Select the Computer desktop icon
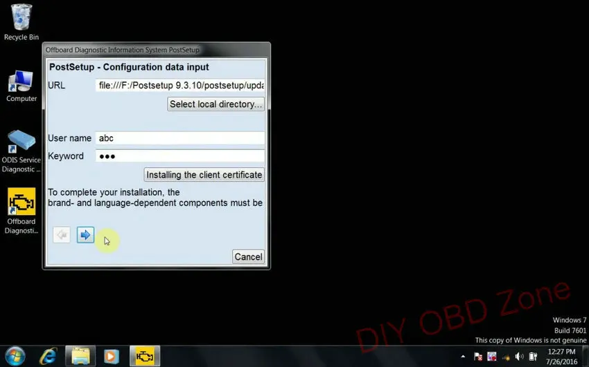 21,86
